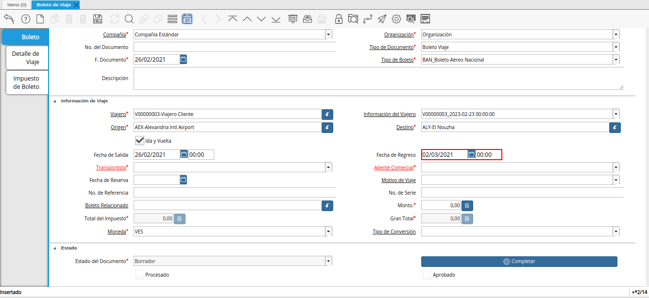Click the paper plane request icon
649x298 pixels.
point(382,19)
